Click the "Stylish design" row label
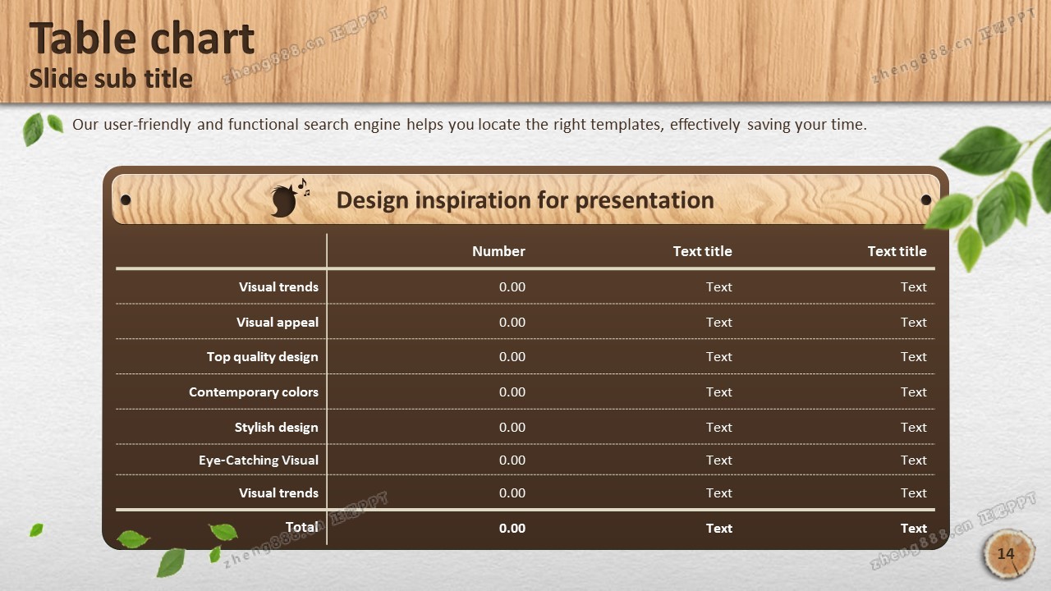 click(276, 427)
